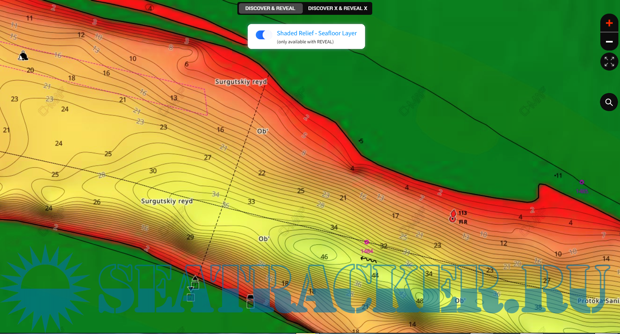Select the black-capped square beacon on shore
The image size is (620, 334).
point(250,302)
